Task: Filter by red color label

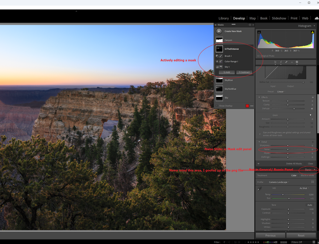Action: point(264,242)
